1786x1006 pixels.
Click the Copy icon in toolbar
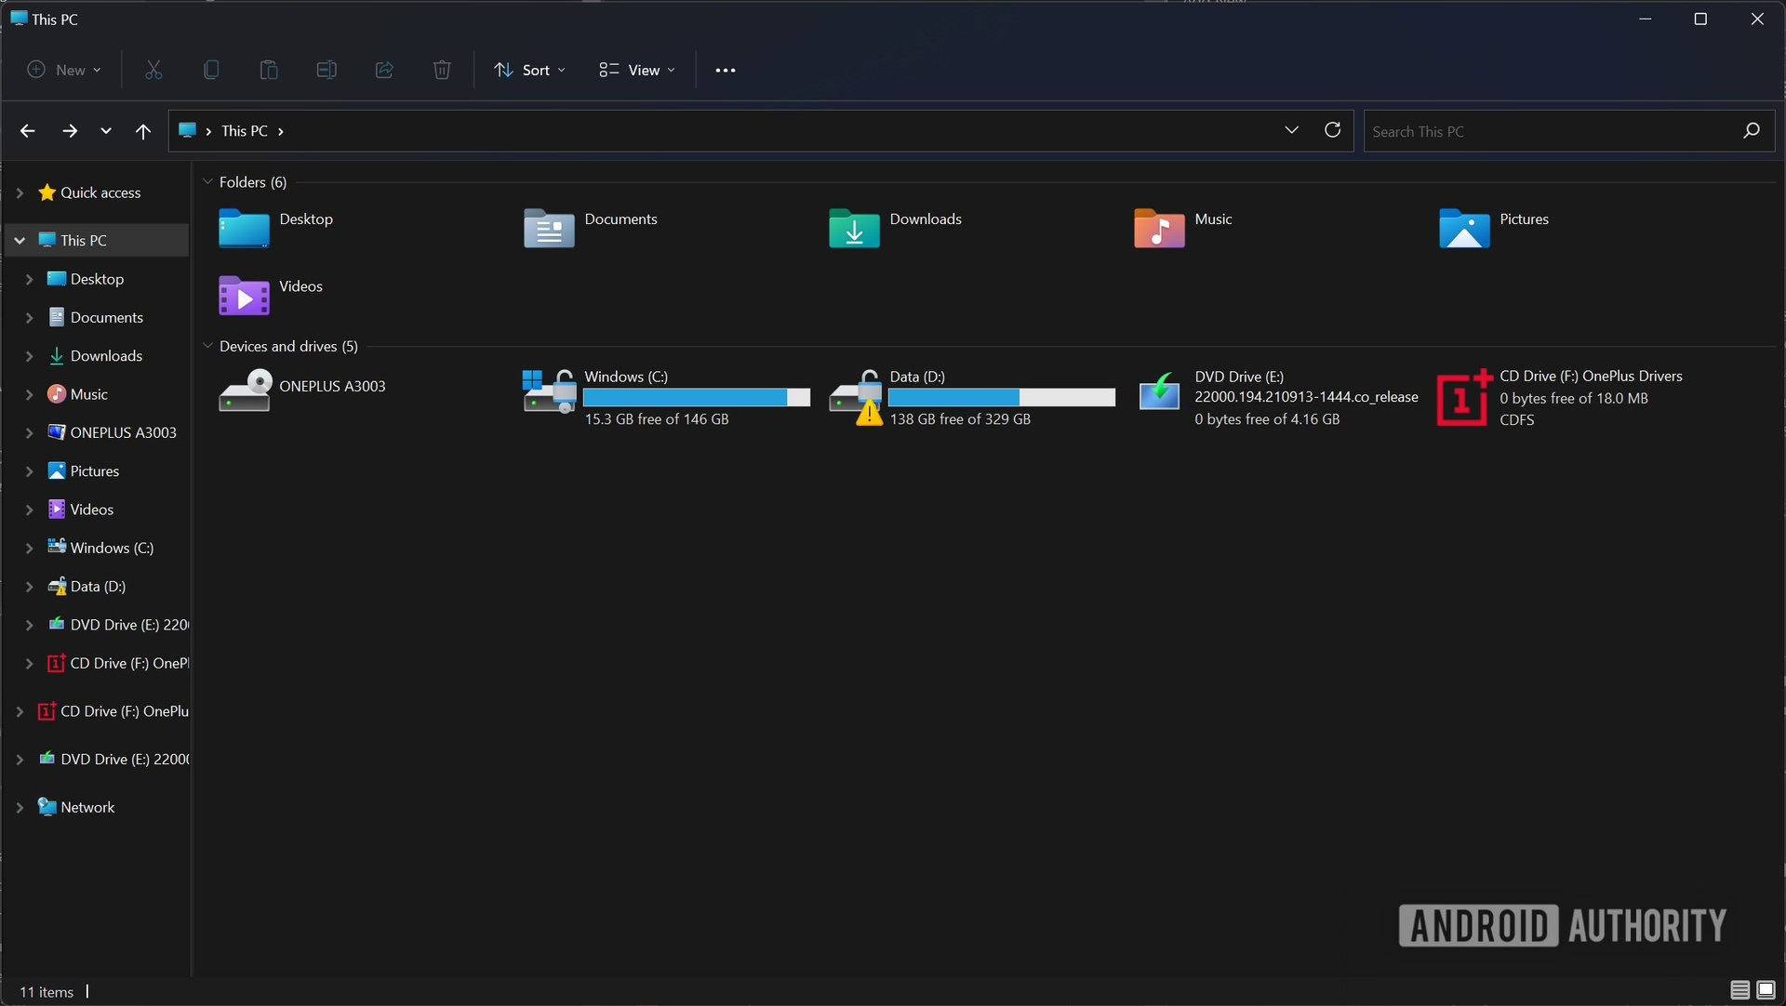tap(211, 70)
